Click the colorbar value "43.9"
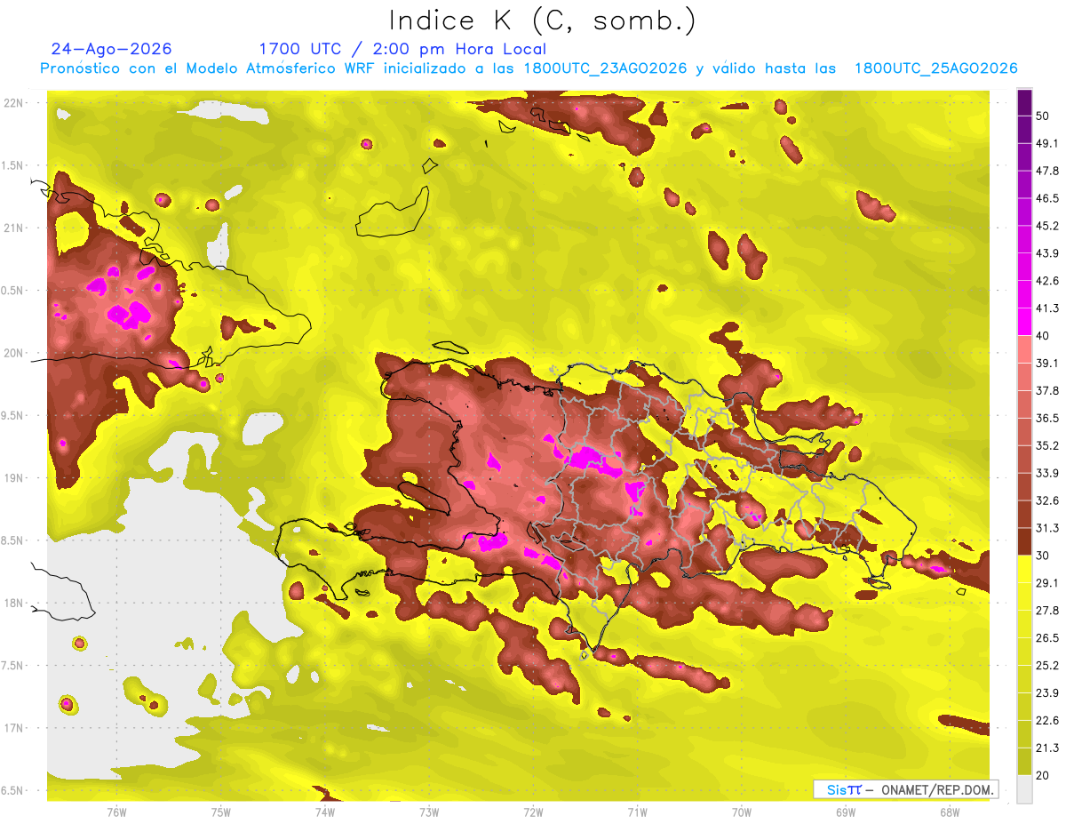 tap(1047, 253)
